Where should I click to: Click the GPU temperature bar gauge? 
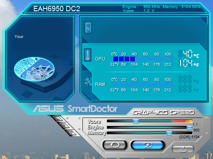tap(144, 59)
